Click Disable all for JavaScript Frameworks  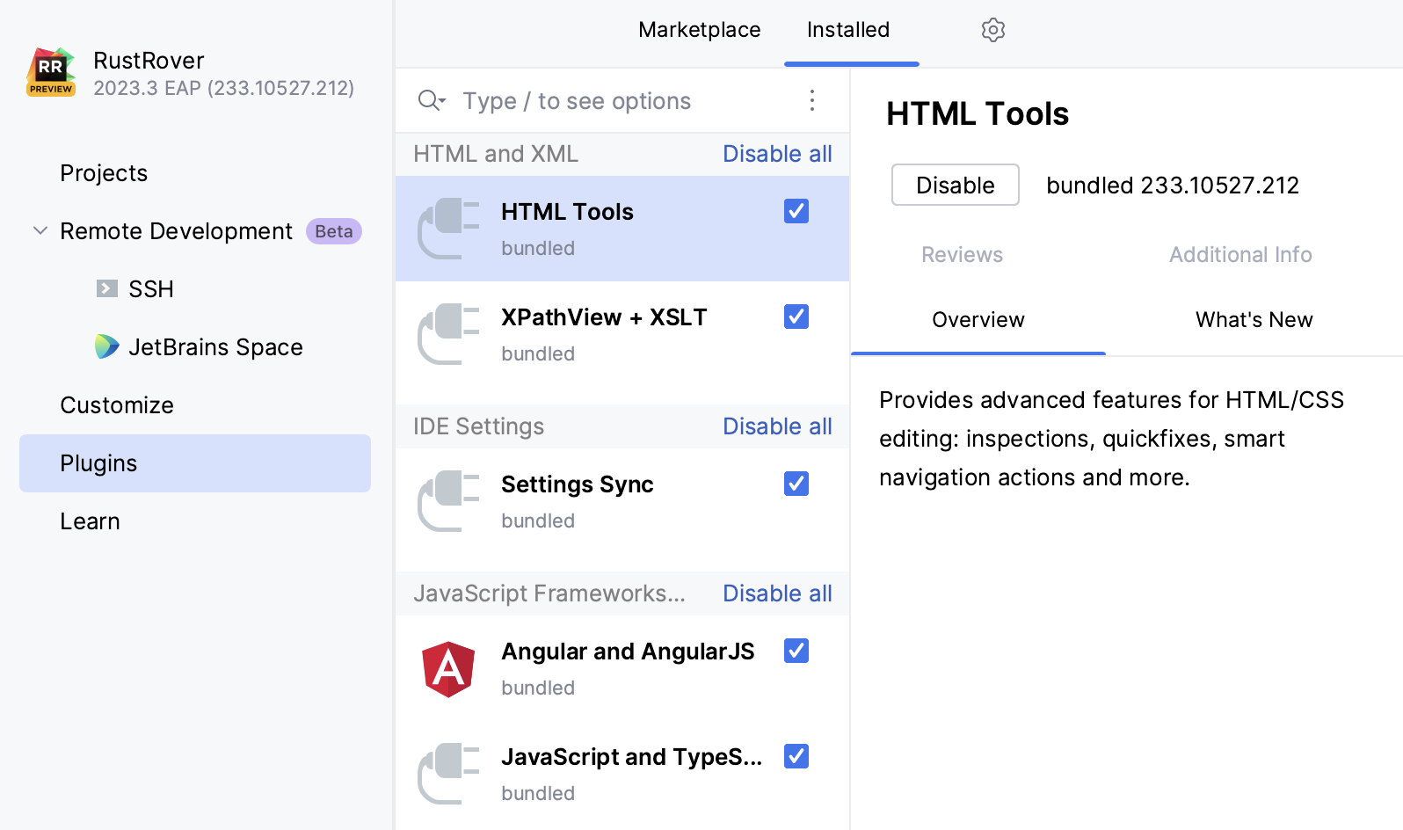point(777,593)
